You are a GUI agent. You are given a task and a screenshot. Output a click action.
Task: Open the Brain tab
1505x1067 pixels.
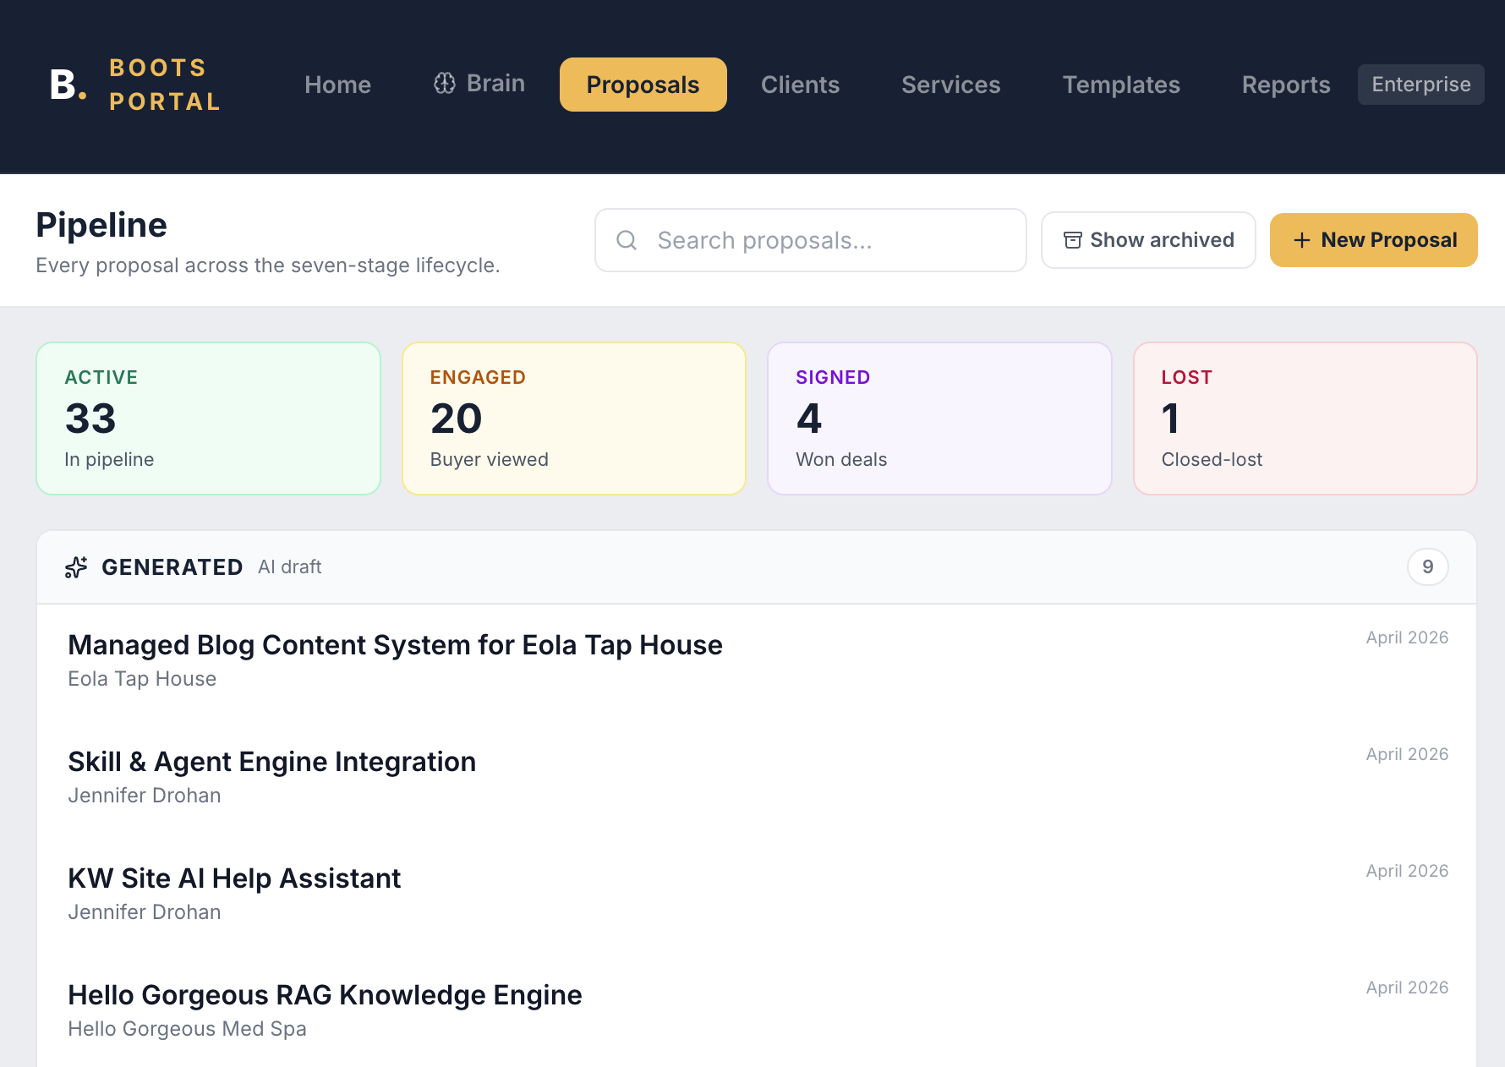(x=479, y=83)
